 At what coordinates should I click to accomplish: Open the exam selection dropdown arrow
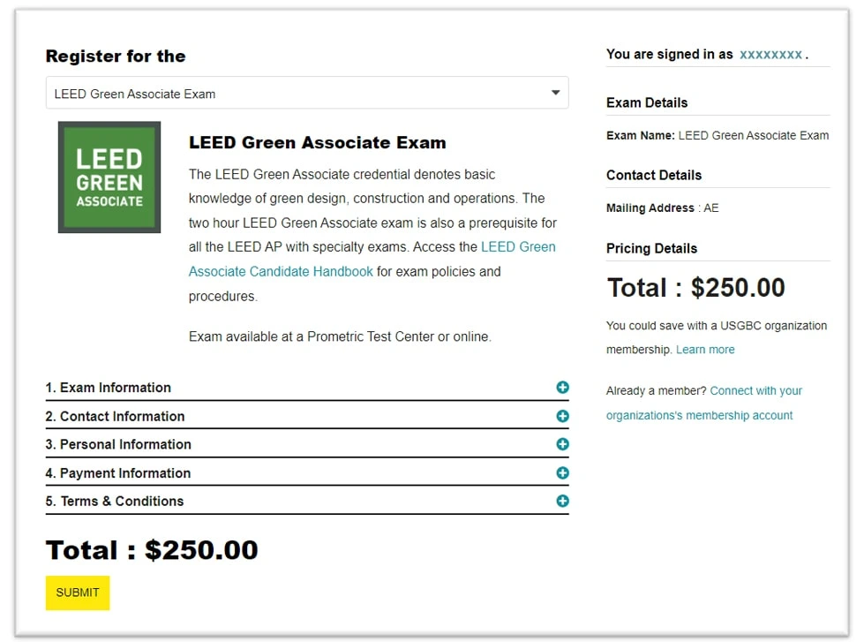tap(555, 93)
